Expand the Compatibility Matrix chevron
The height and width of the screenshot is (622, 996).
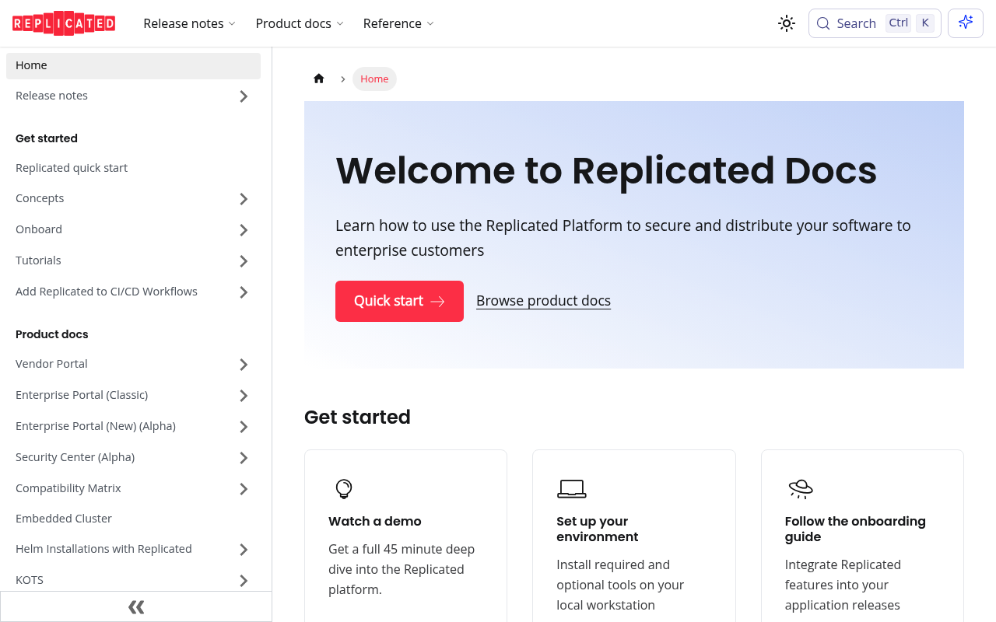point(244,489)
